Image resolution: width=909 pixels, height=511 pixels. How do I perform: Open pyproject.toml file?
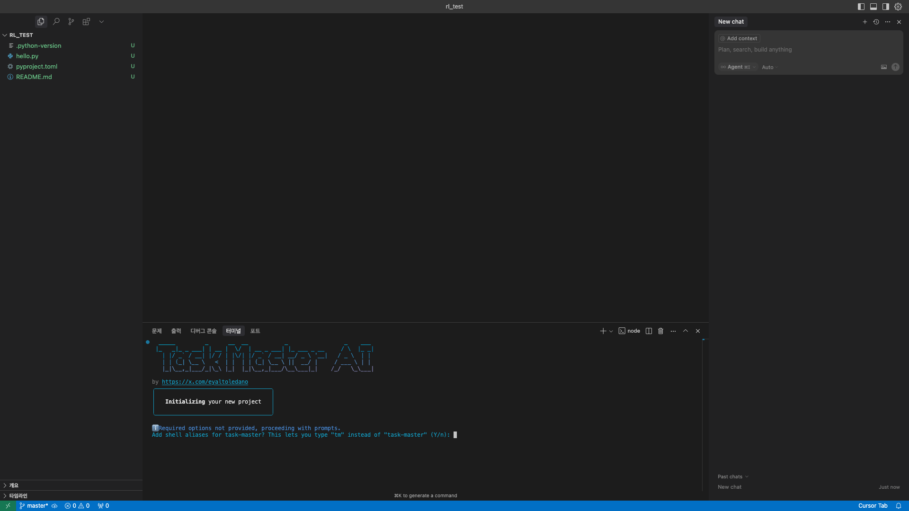(x=71, y=66)
